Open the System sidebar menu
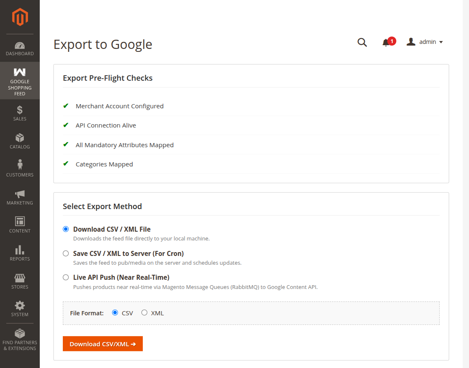Screen dimensions: 469x368 20,309
